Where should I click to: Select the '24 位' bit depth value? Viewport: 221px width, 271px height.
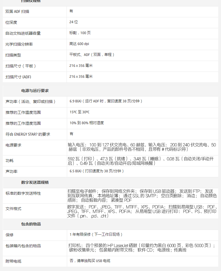click(x=74, y=22)
